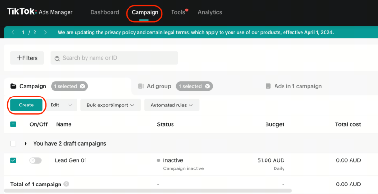Open the Dashboard menu item

(105, 12)
